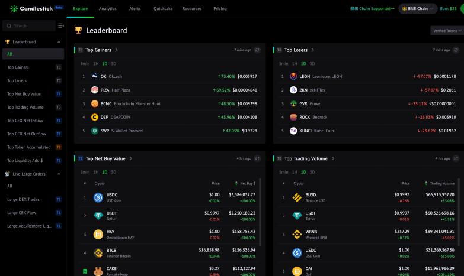This screenshot has width=464, height=276.
Task: Click the CAKE PancakeSwap icon
Action: click(98, 271)
